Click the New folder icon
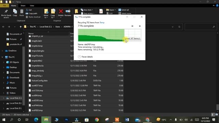Viewport: 219px width, 123px height. [76, 11]
